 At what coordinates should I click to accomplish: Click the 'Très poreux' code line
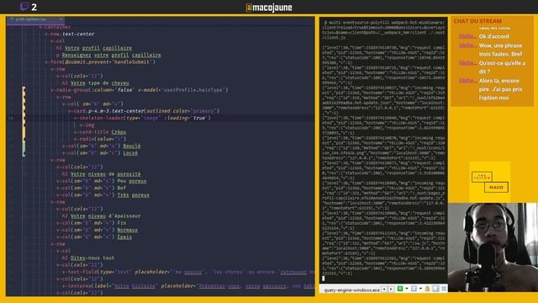coord(103,195)
